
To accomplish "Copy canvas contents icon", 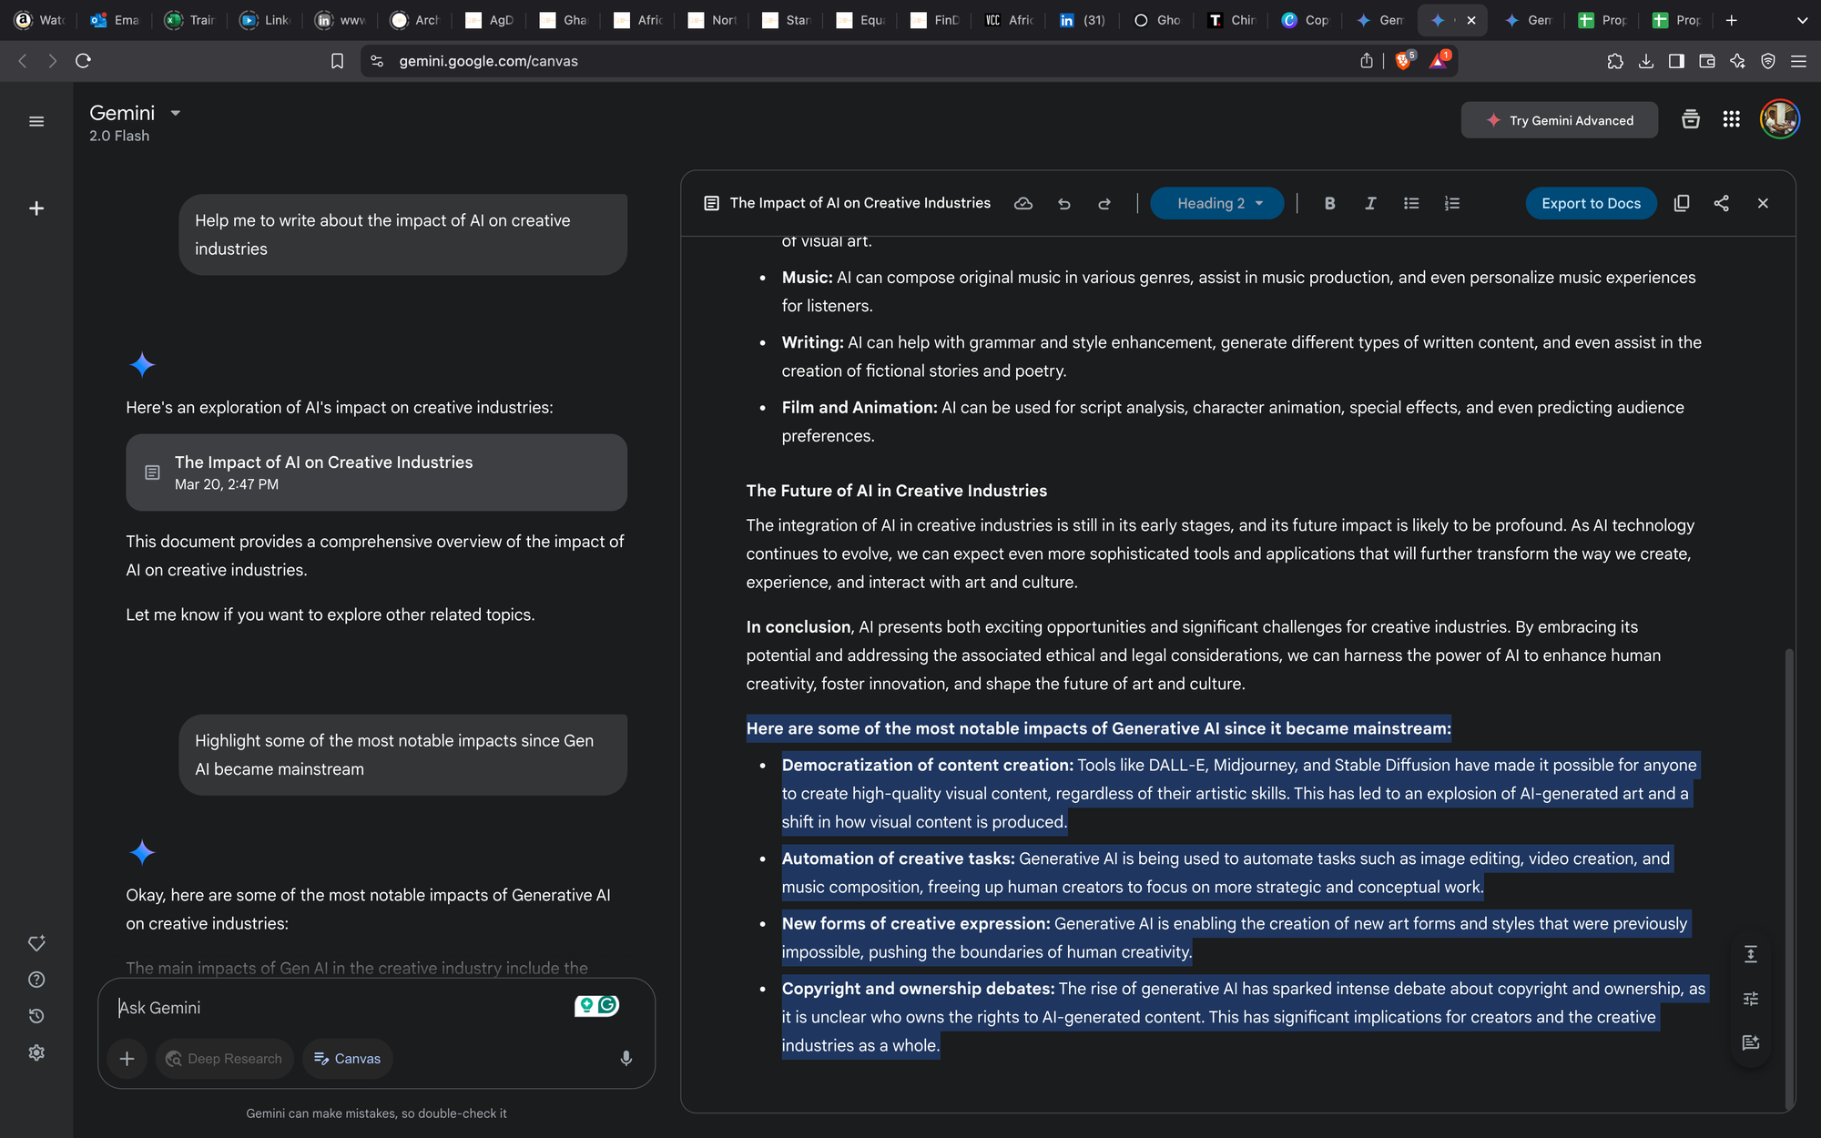I will click(x=1682, y=203).
